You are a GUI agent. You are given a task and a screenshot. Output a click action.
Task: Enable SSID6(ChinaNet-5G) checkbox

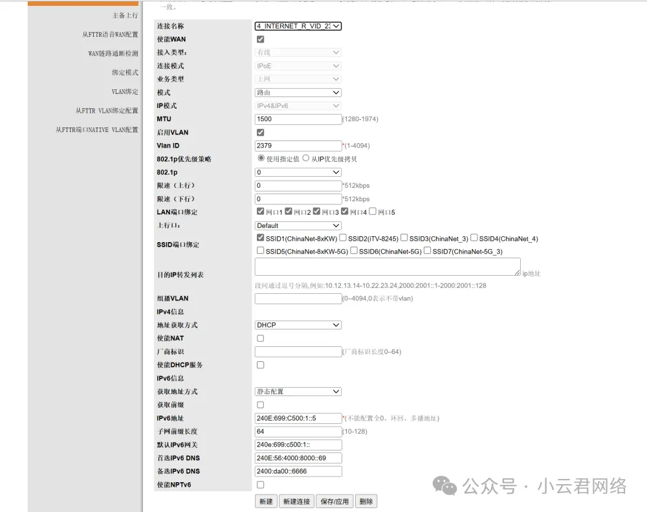[x=354, y=250]
